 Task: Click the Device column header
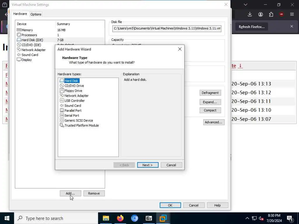tap(22, 24)
